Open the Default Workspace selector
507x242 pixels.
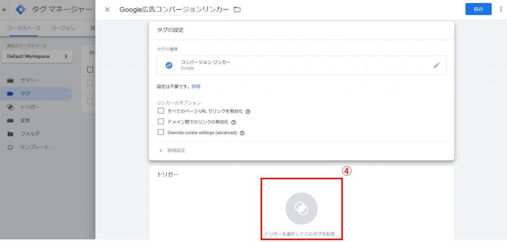(x=37, y=56)
